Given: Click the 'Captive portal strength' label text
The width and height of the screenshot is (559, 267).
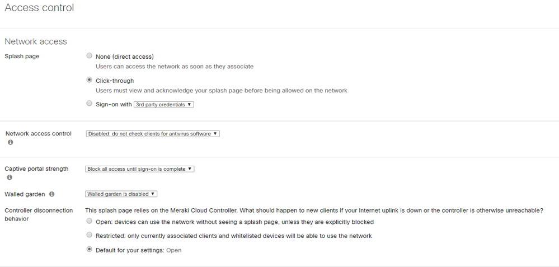Looking at the screenshot, I should (36, 168).
